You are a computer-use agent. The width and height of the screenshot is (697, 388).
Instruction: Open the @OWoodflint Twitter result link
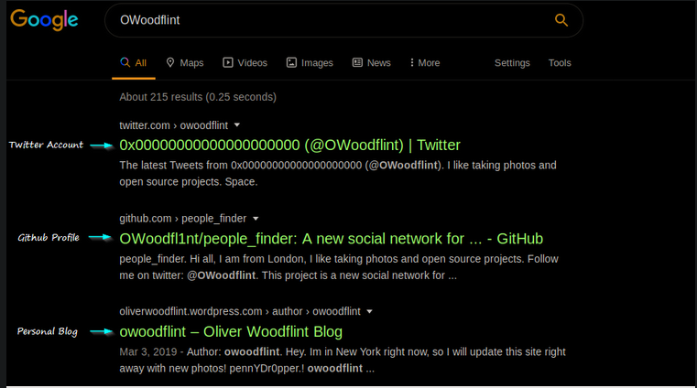coord(289,145)
